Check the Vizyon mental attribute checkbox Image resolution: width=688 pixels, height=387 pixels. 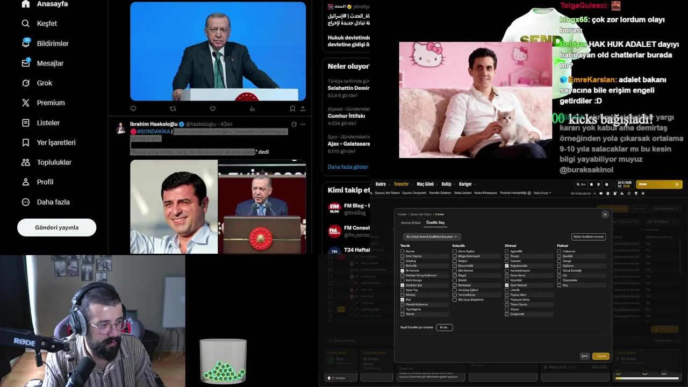coord(506,309)
